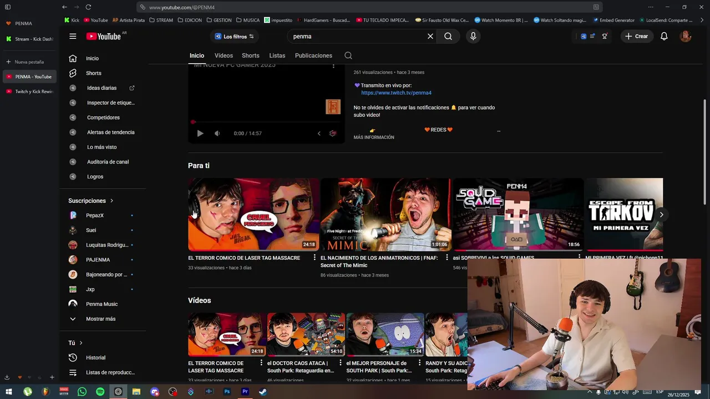
Task: Open Competidores sidebar item
Action: 103,117
